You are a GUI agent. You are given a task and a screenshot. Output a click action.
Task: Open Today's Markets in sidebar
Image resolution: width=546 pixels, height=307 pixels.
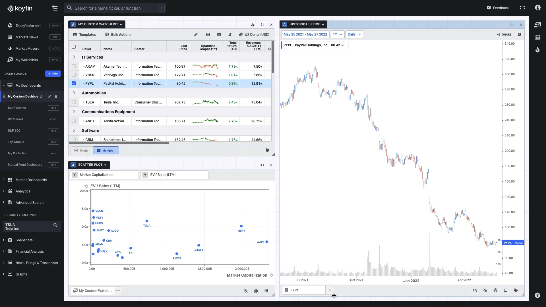[28, 26]
